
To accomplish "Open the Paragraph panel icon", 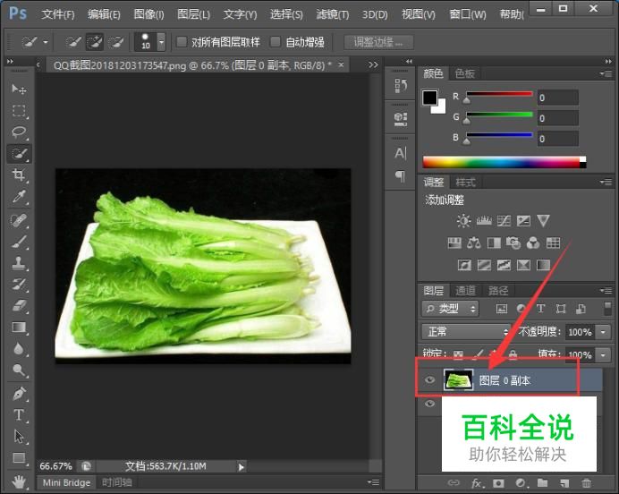I will tap(401, 176).
